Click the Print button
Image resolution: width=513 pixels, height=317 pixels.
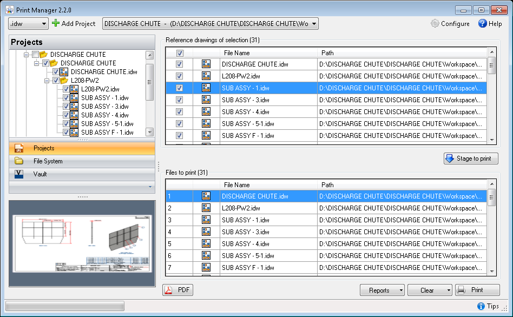(477, 290)
